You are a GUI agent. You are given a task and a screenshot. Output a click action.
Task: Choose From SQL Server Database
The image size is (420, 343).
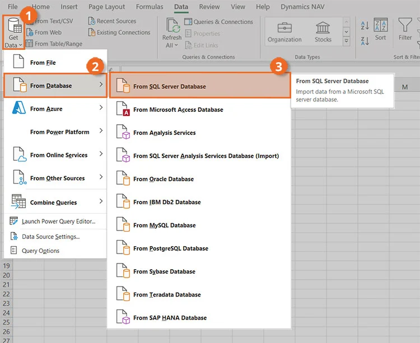pos(200,86)
